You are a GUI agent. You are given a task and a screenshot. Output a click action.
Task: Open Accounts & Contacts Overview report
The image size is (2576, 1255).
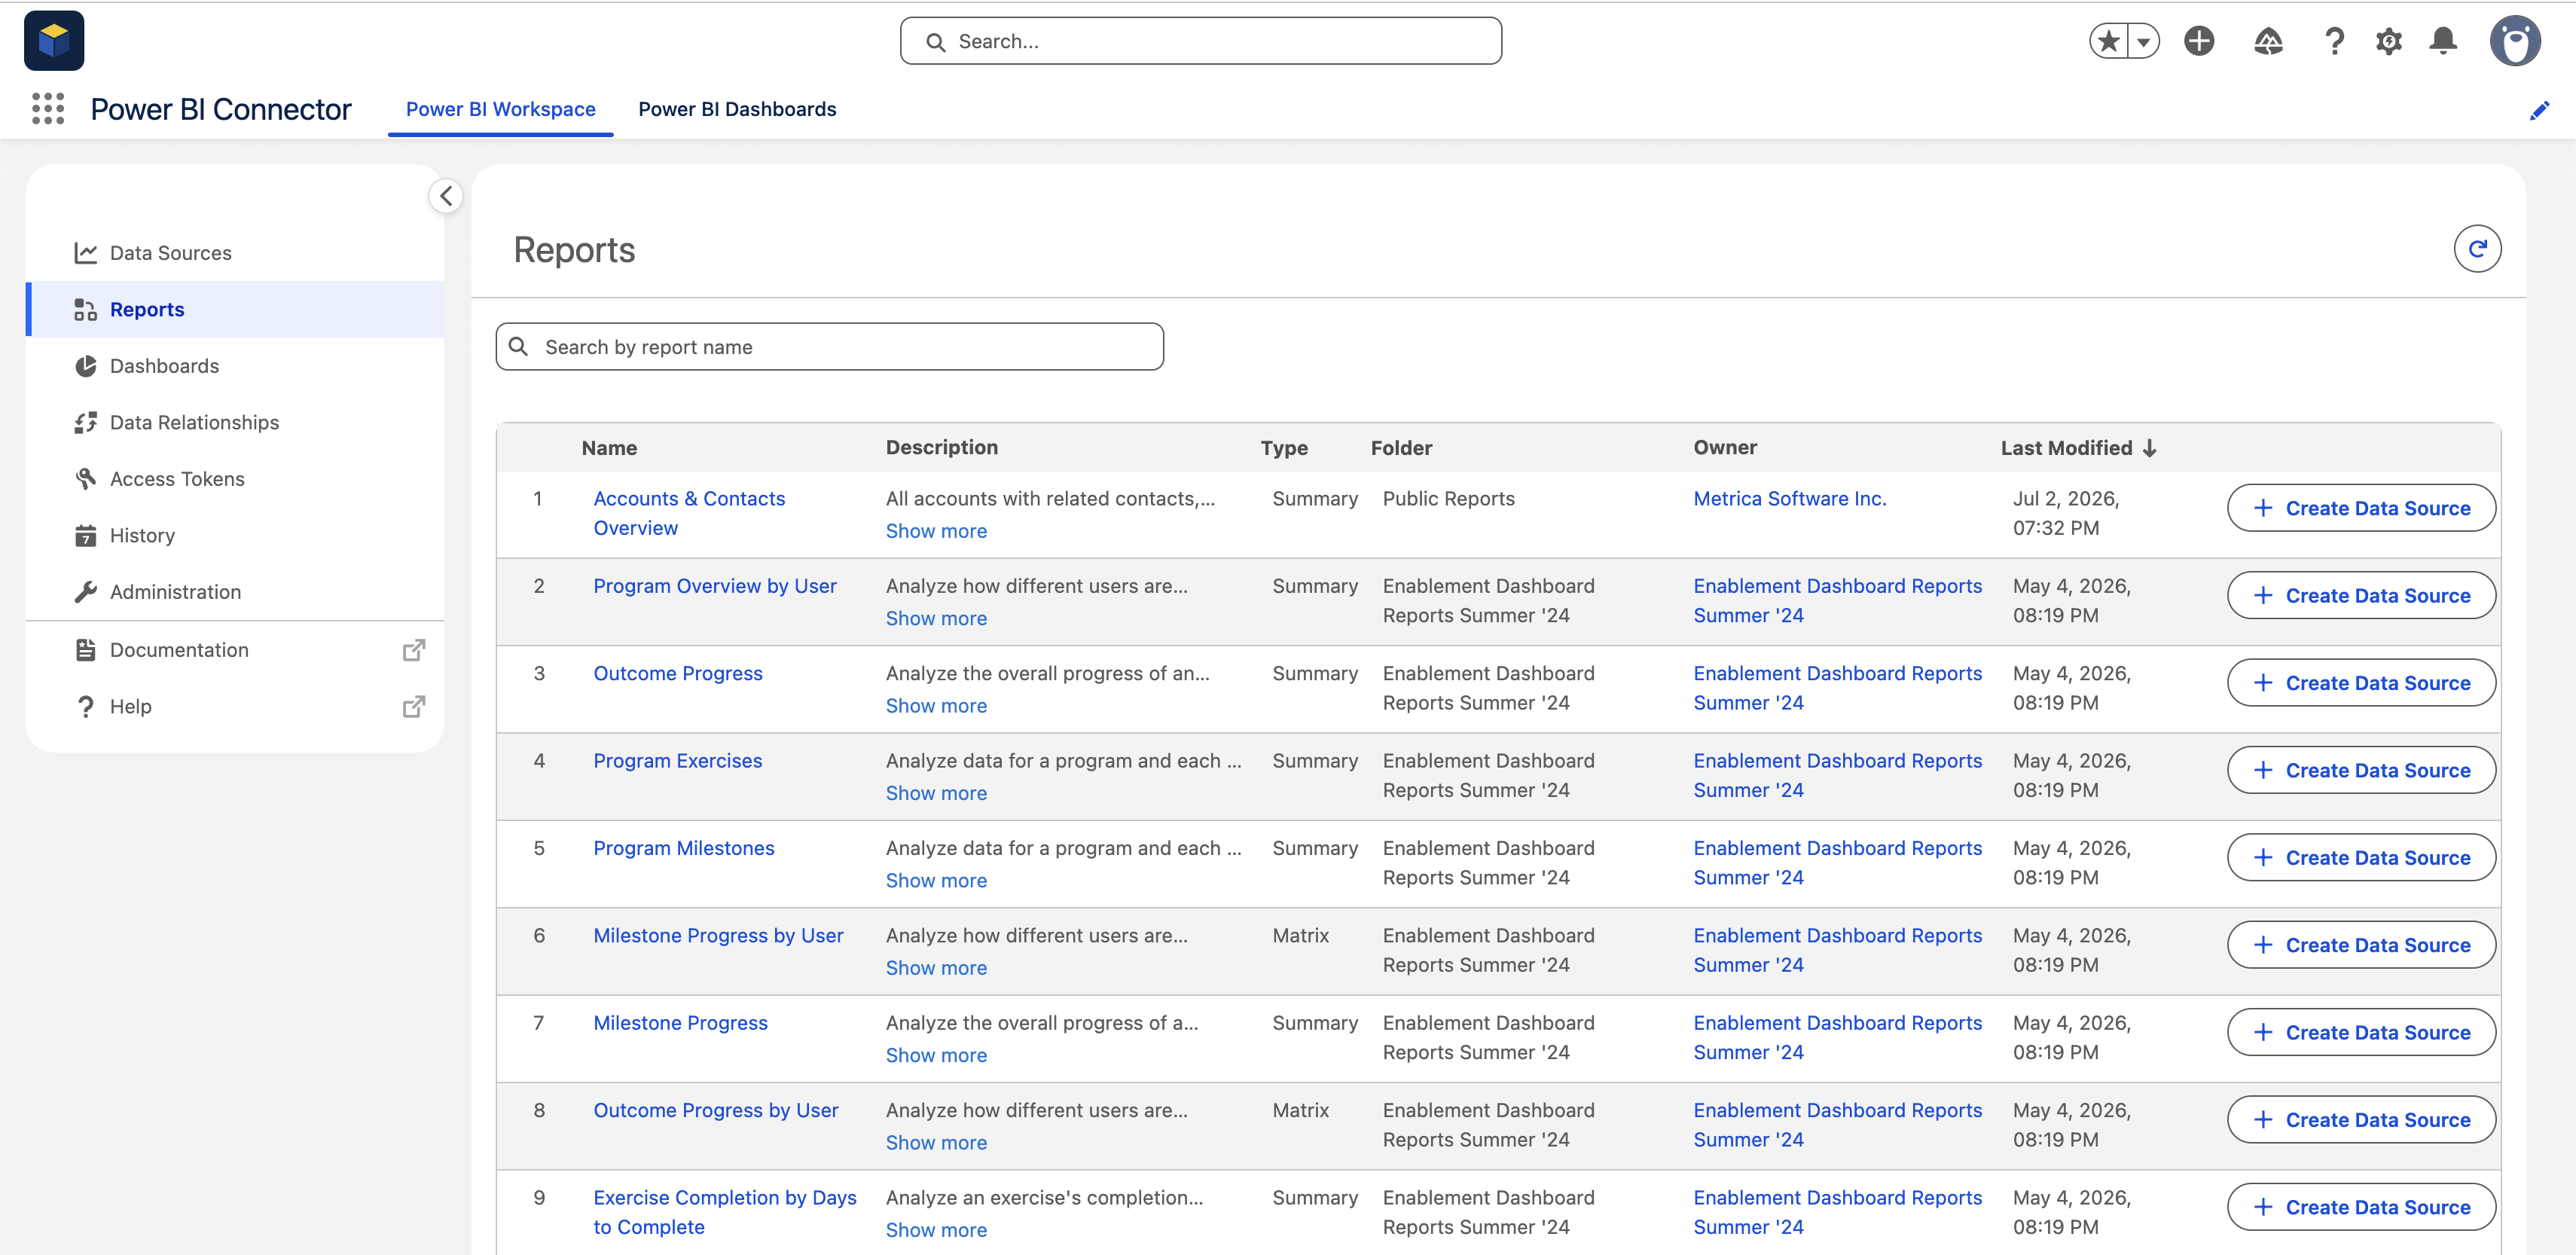(x=689, y=513)
